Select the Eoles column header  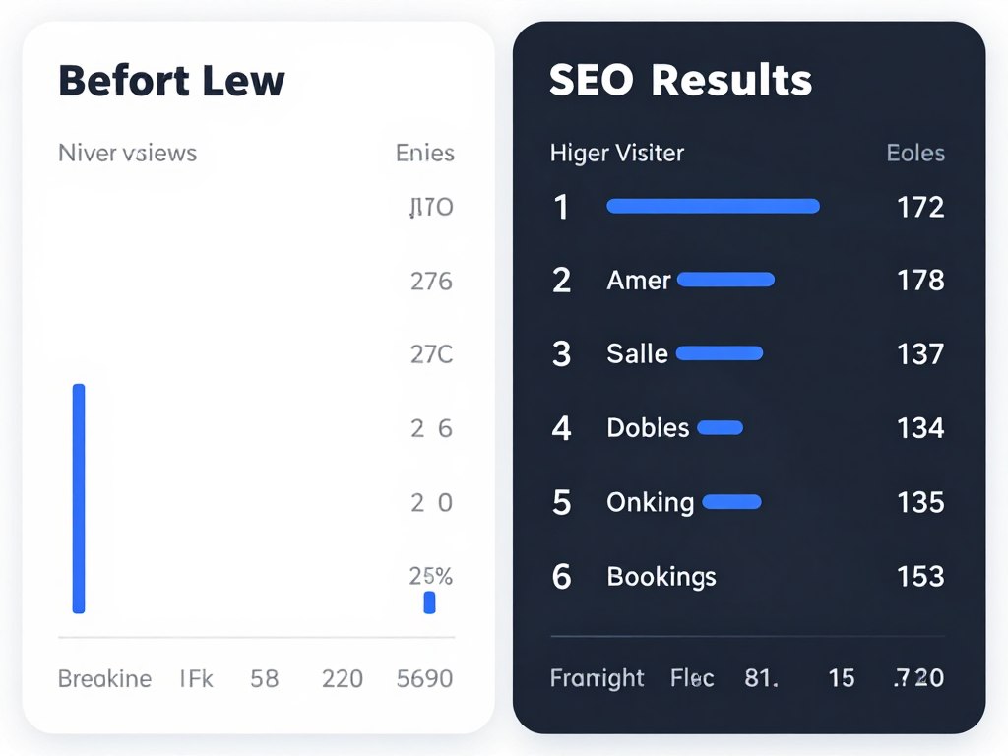click(x=915, y=153)
